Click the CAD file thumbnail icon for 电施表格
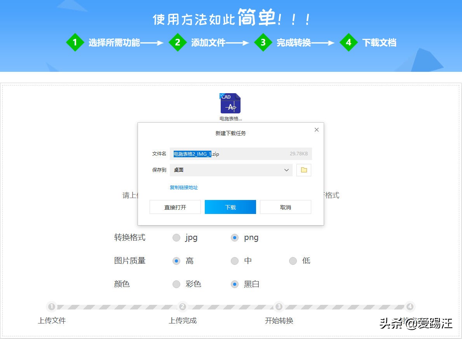Screen dimensions: 462x339 (230, 103)
